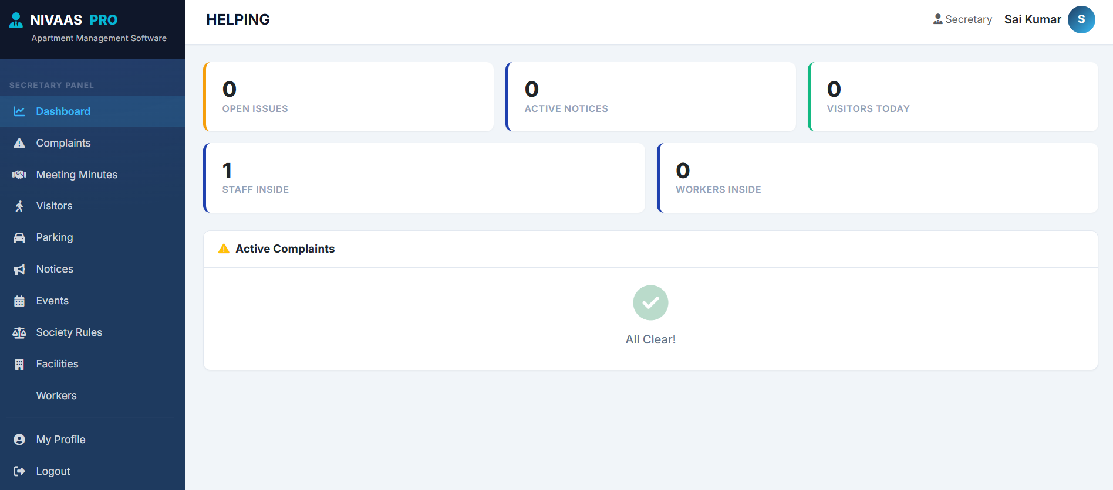Open the user avatar circle S
Screen dimensions: 1113x490
click(1081, 19)
